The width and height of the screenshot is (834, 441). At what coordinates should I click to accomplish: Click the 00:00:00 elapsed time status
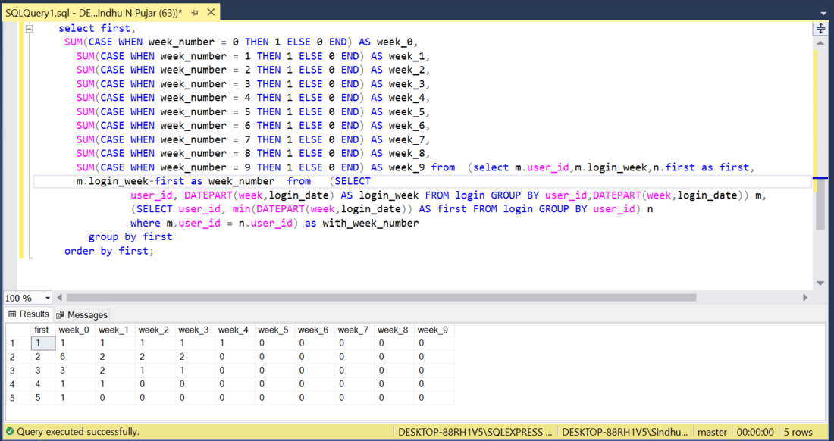[755, 432]
